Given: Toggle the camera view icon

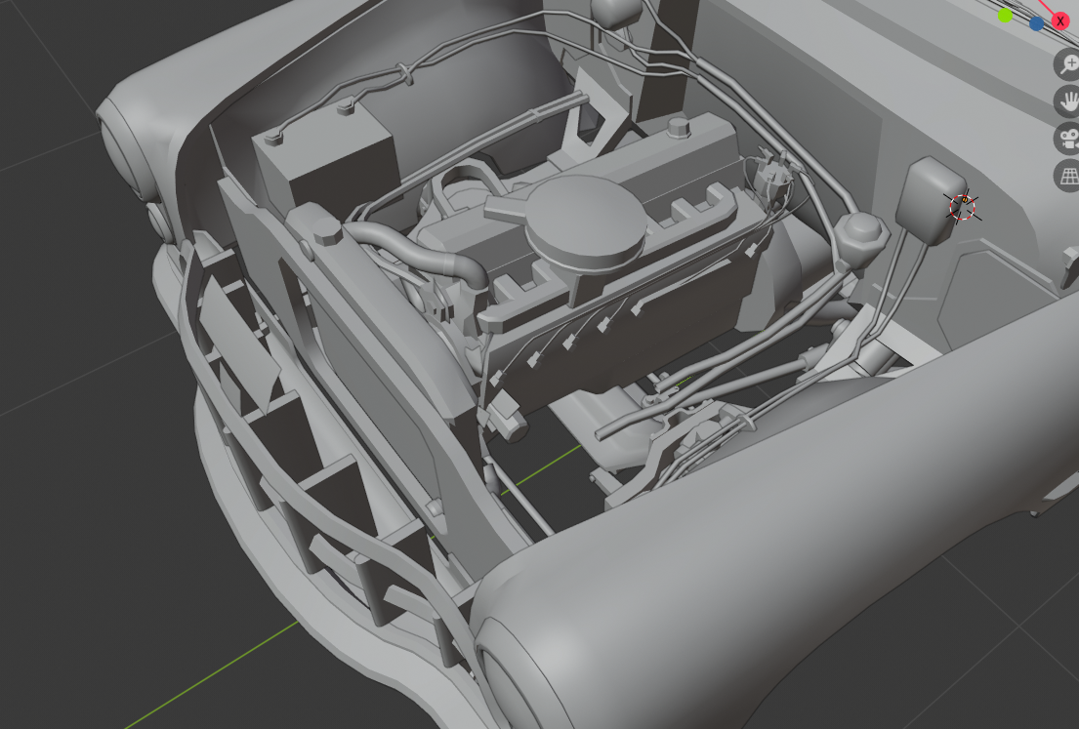Looking at the screenshot, I should [x=1067, y=139].
